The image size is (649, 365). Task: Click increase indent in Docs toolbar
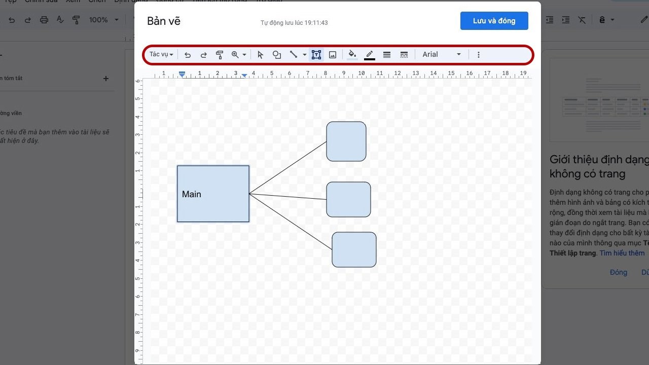tap(566, 20)
